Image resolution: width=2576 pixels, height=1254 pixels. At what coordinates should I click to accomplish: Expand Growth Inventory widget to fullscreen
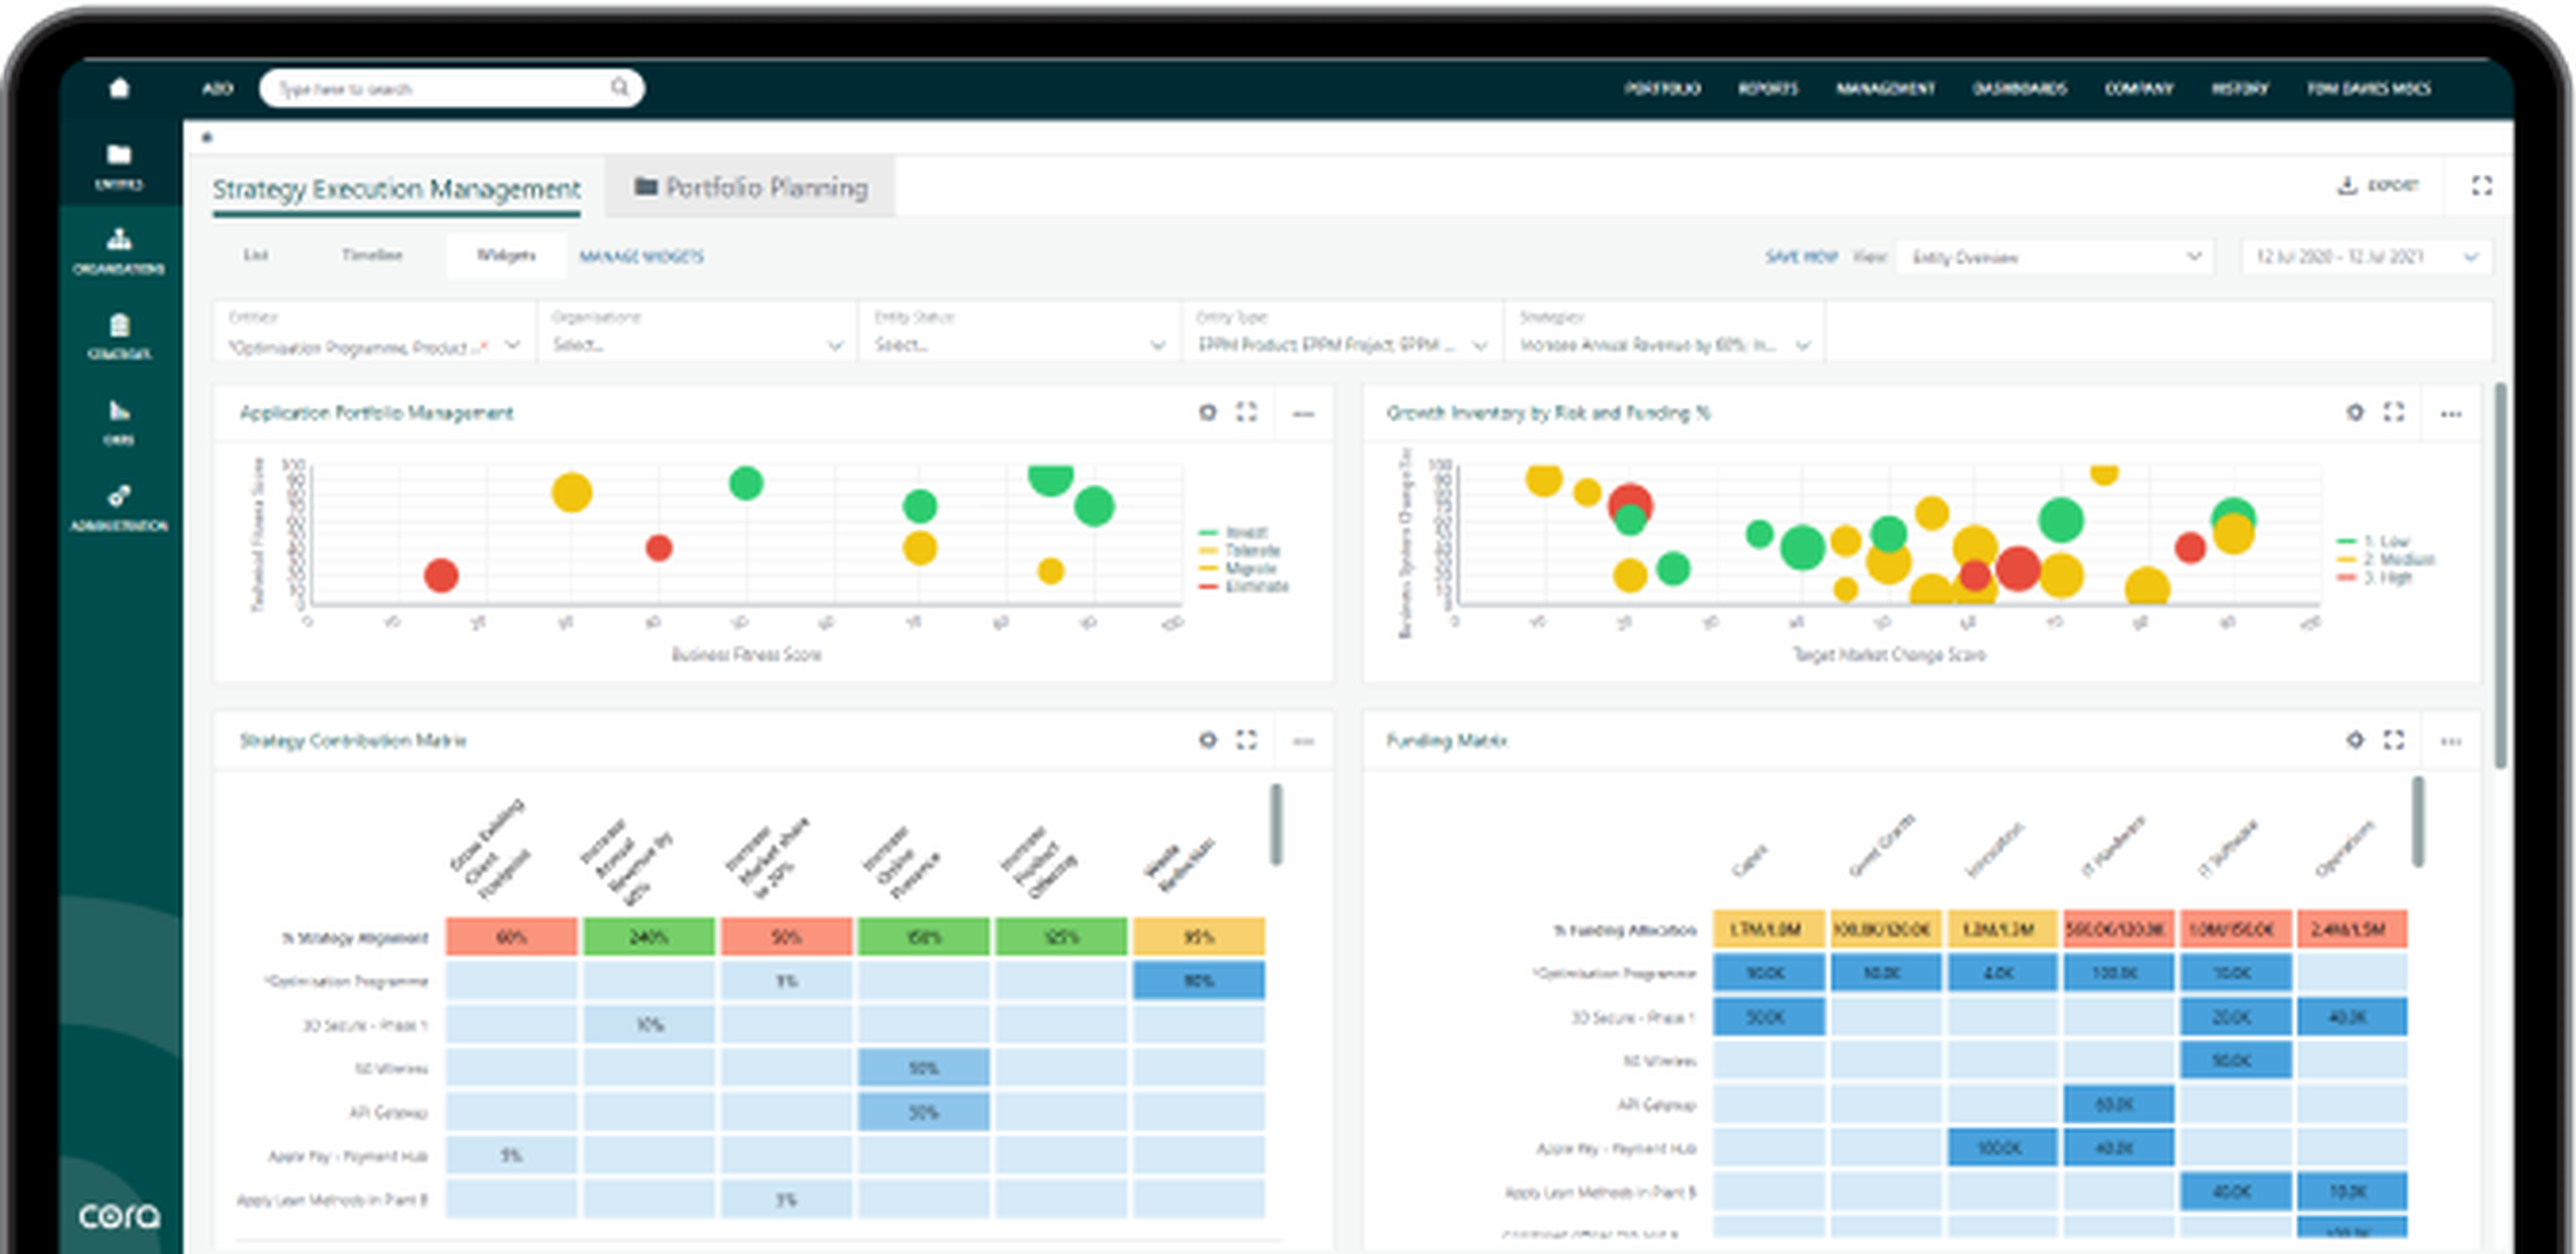pos(2393,412)
